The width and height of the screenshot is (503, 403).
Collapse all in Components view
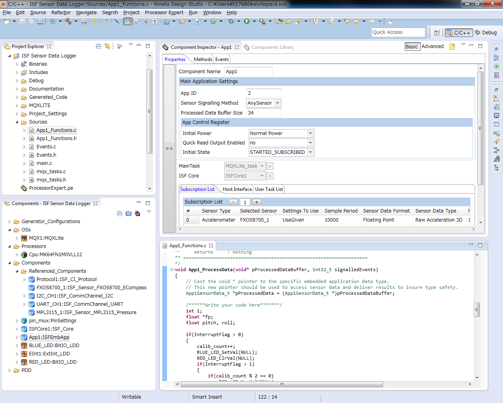point(119,213)
